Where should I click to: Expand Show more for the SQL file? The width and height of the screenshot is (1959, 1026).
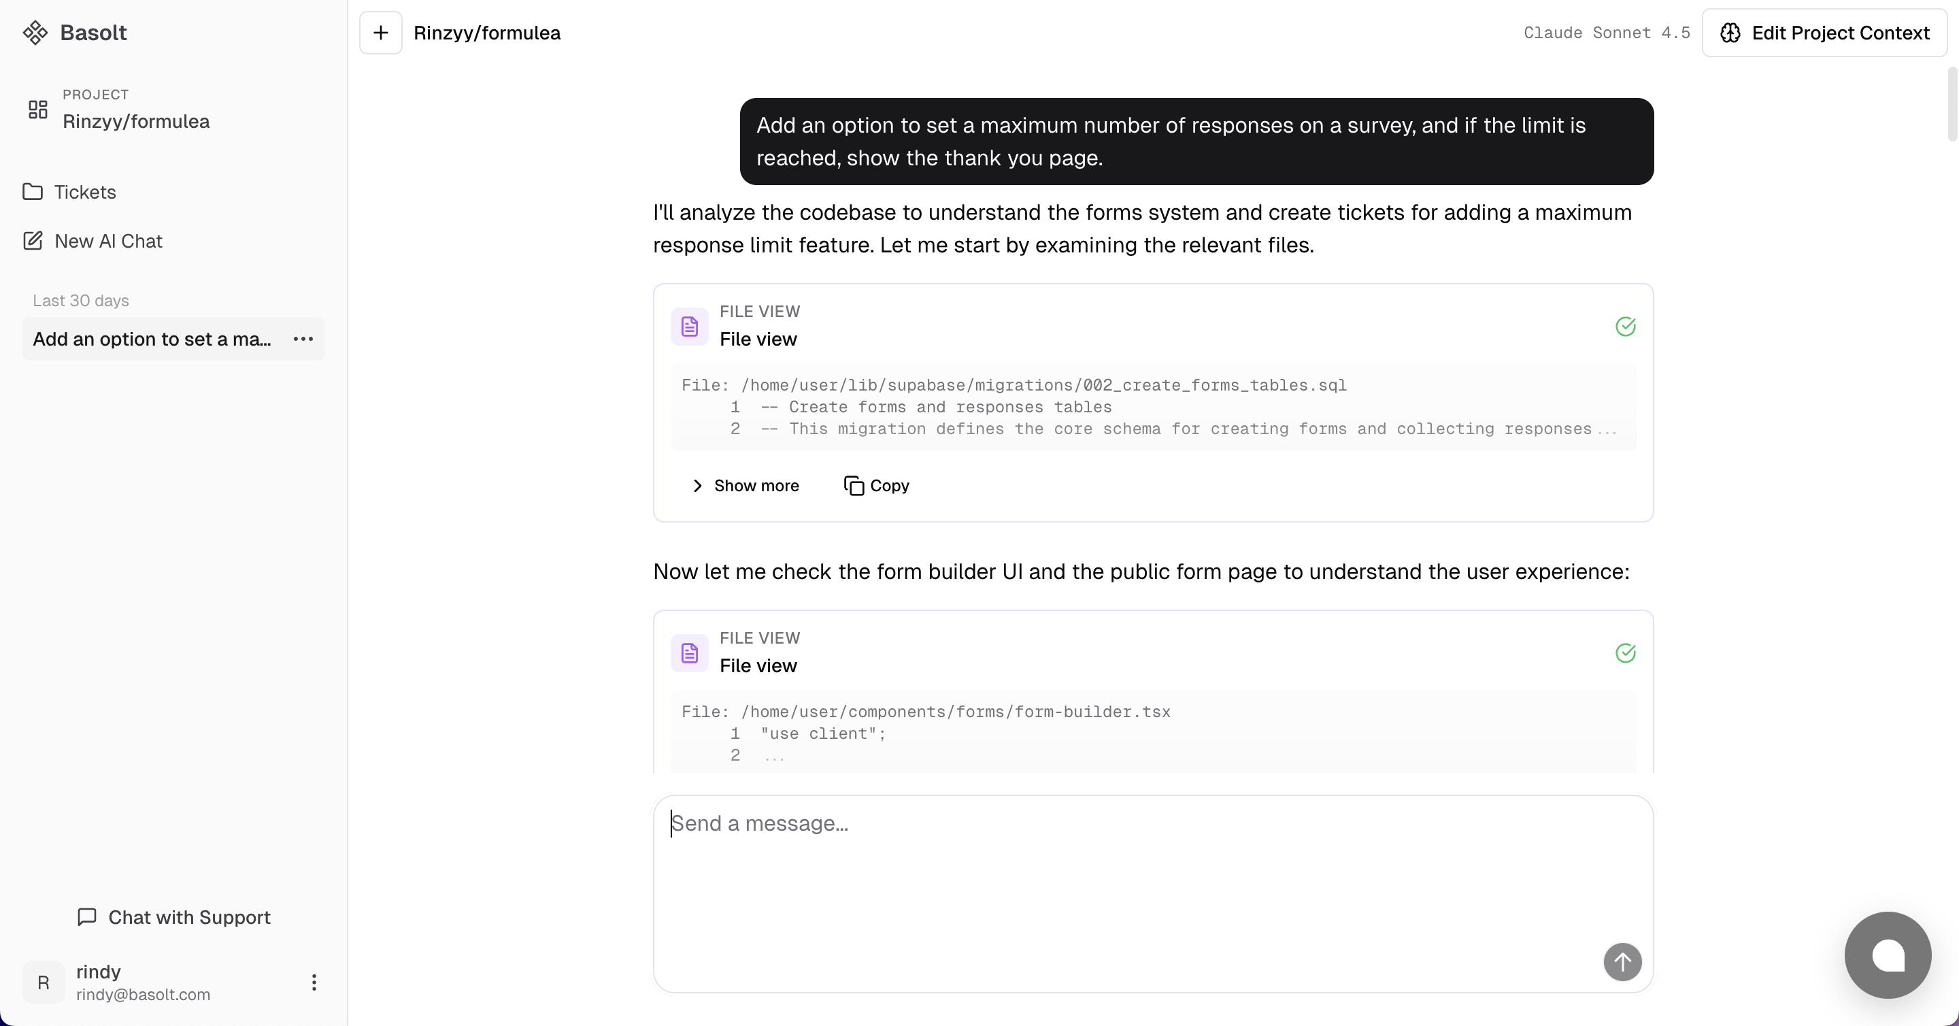(746, 485)
